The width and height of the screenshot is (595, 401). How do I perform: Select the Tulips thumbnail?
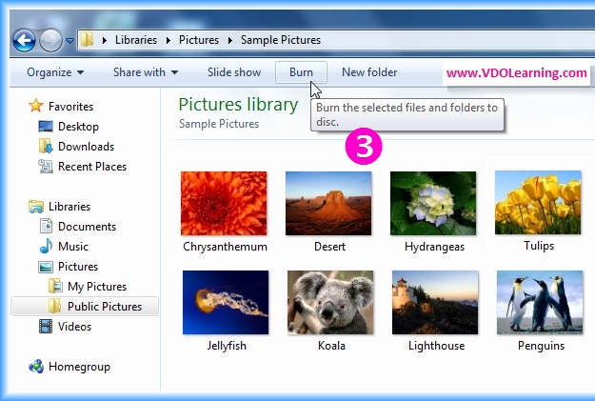[x=538, y=202]
